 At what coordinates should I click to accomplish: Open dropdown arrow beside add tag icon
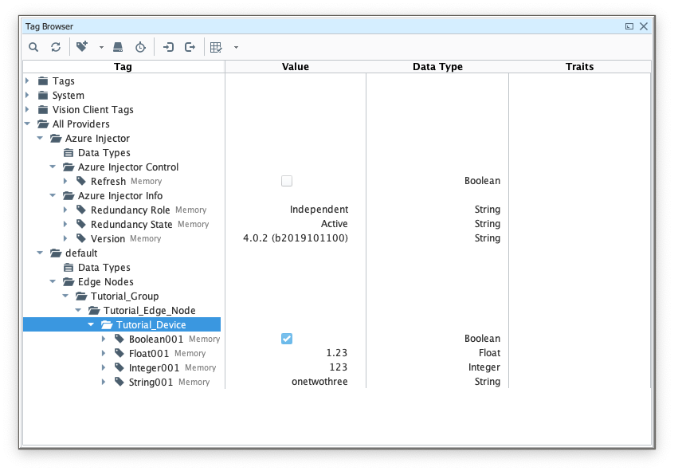pyautogui.click(x=101, y=48)
